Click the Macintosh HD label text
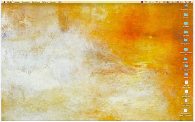The height and width of the screenshot is (122, 195). 186,9
